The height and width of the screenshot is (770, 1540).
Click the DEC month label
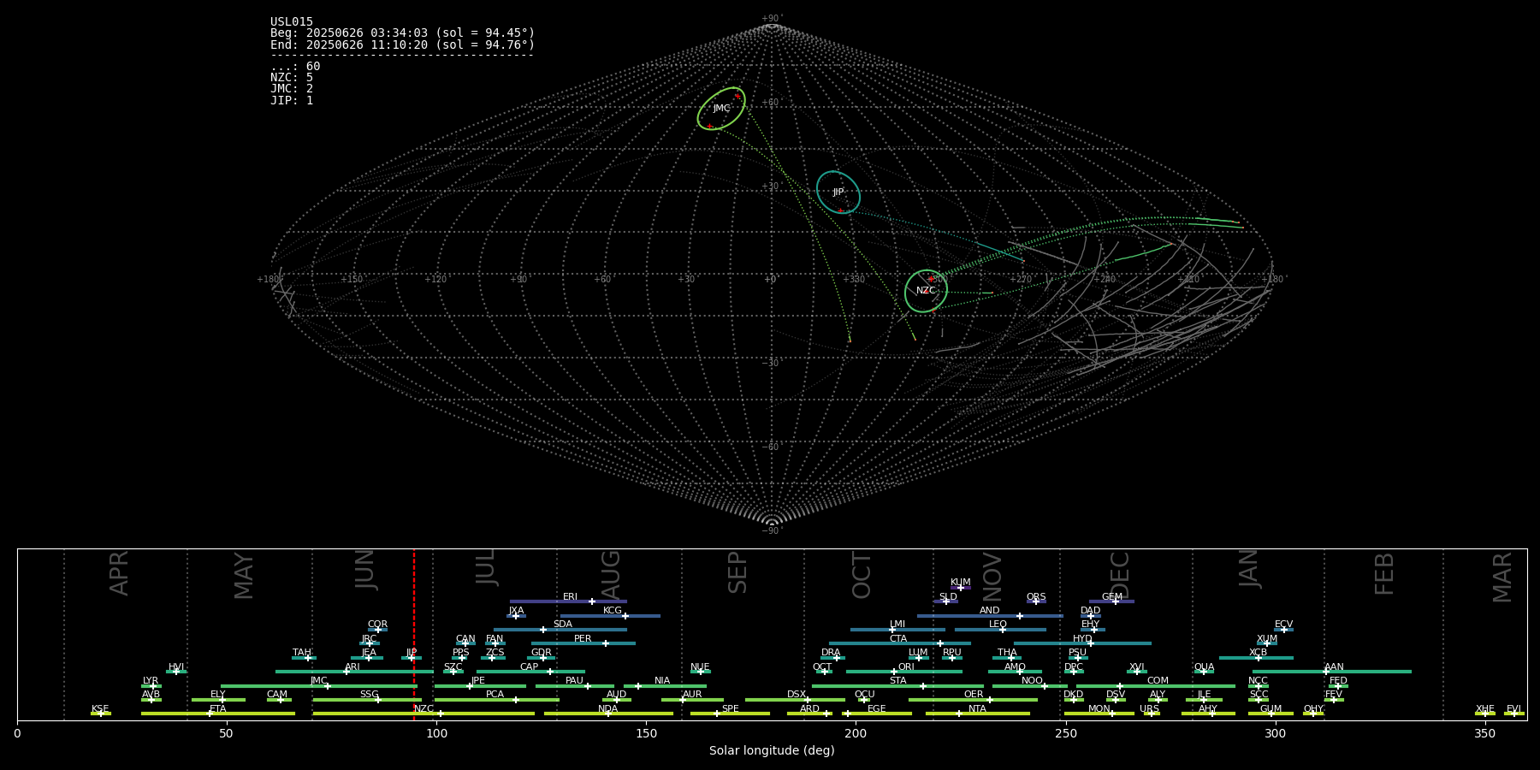pyautogui.click(x=1120, y=576)
